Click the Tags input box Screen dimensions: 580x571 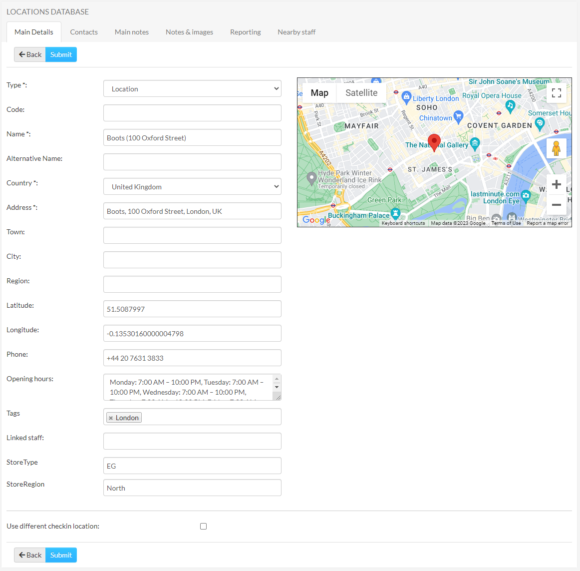point(192,417)
